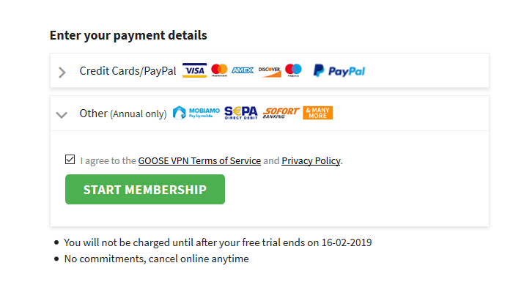The width and height of the screenshot is (513, 282).
Task: Open the Credit Cards/PayPal section label
Action: click(128, 71)
